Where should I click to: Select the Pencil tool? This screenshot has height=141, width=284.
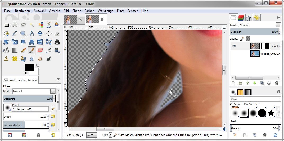point(23,50)
